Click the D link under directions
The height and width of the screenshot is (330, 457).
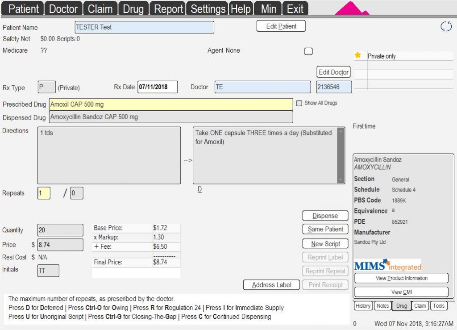click(199, 189)
